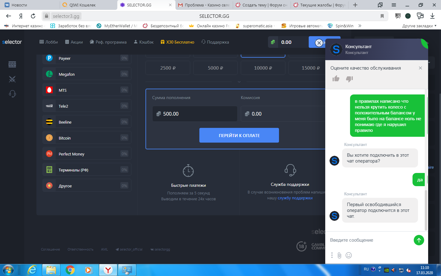Click the deposit amount input field
The width and height of the screenshot is (441, 276).
[x=195, y=114]
